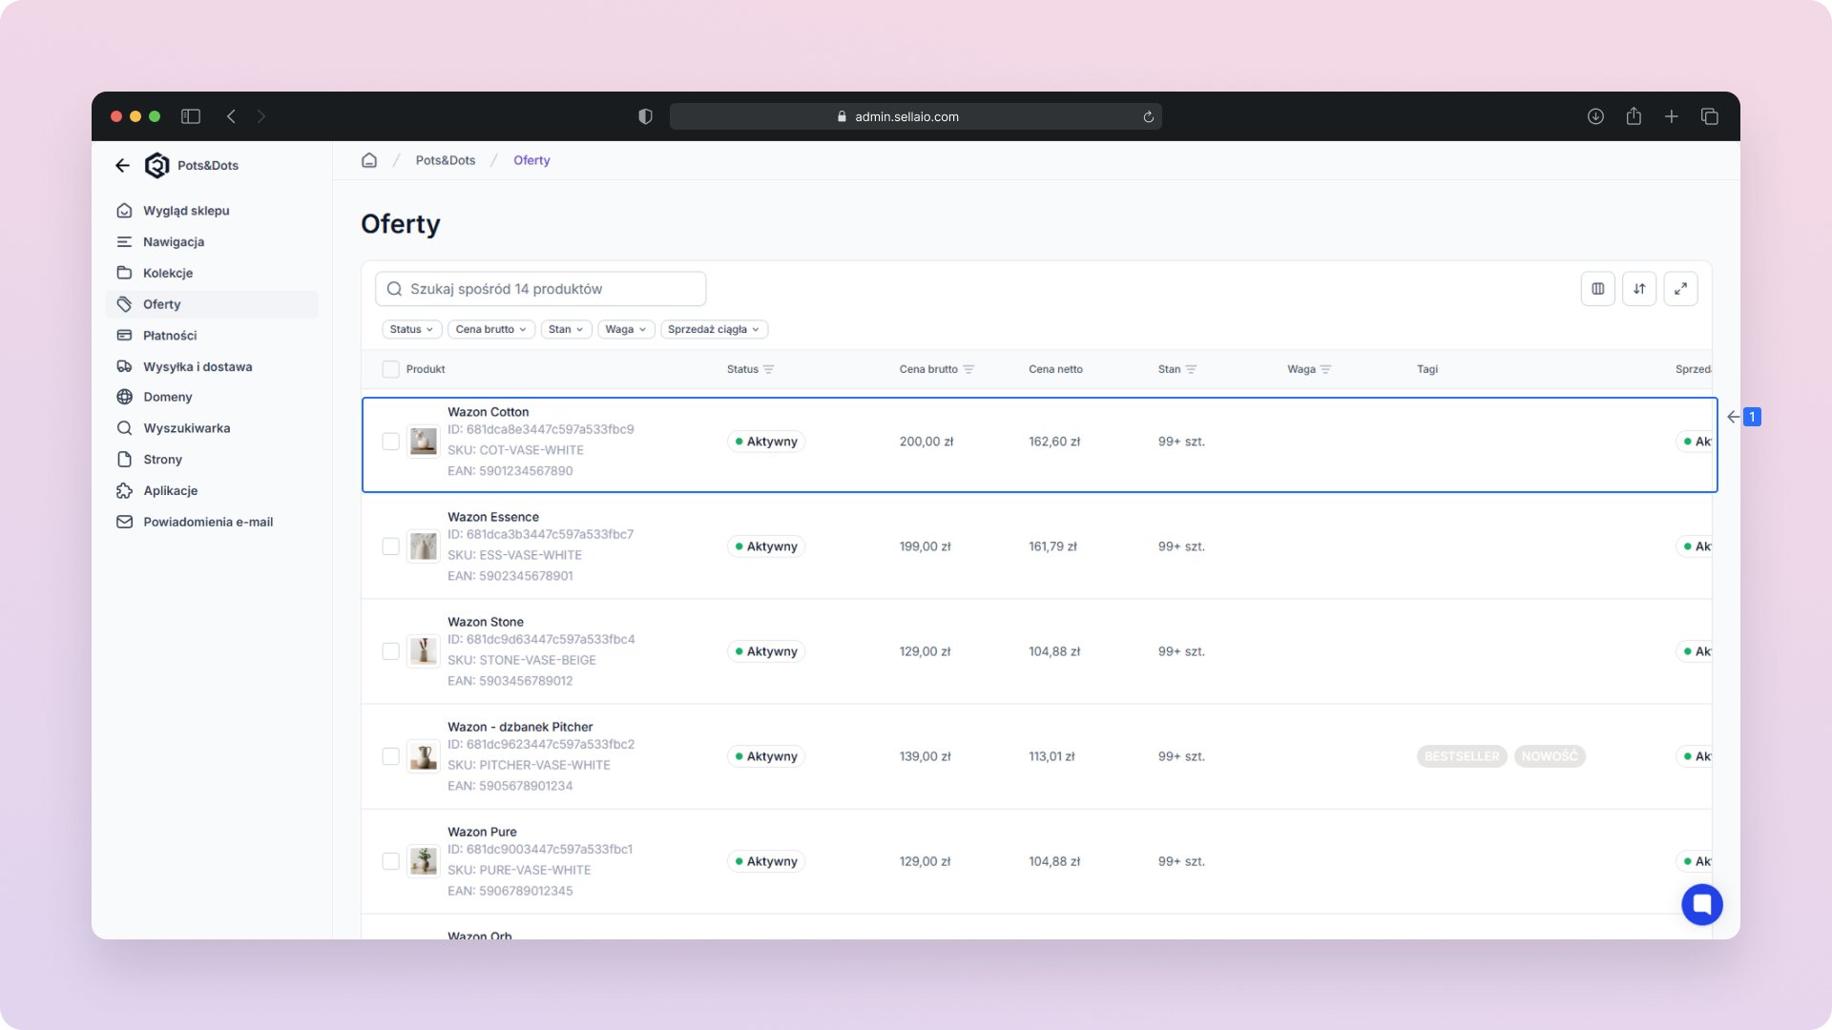
Task: Expand table to fullscreen with arrows icon
Action: pyautogui.click(x=1680, y=289)
